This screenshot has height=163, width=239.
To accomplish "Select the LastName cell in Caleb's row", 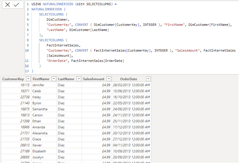I will 69,91.
